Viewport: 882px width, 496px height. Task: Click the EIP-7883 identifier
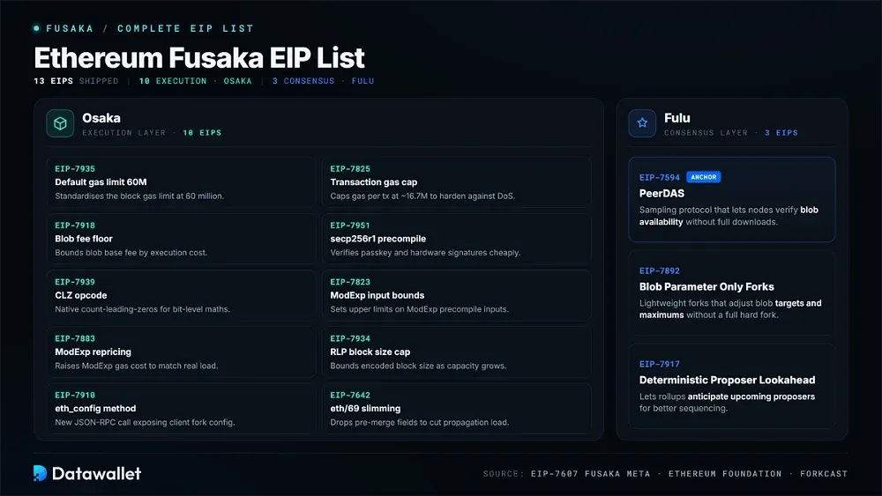pos(75,338)
